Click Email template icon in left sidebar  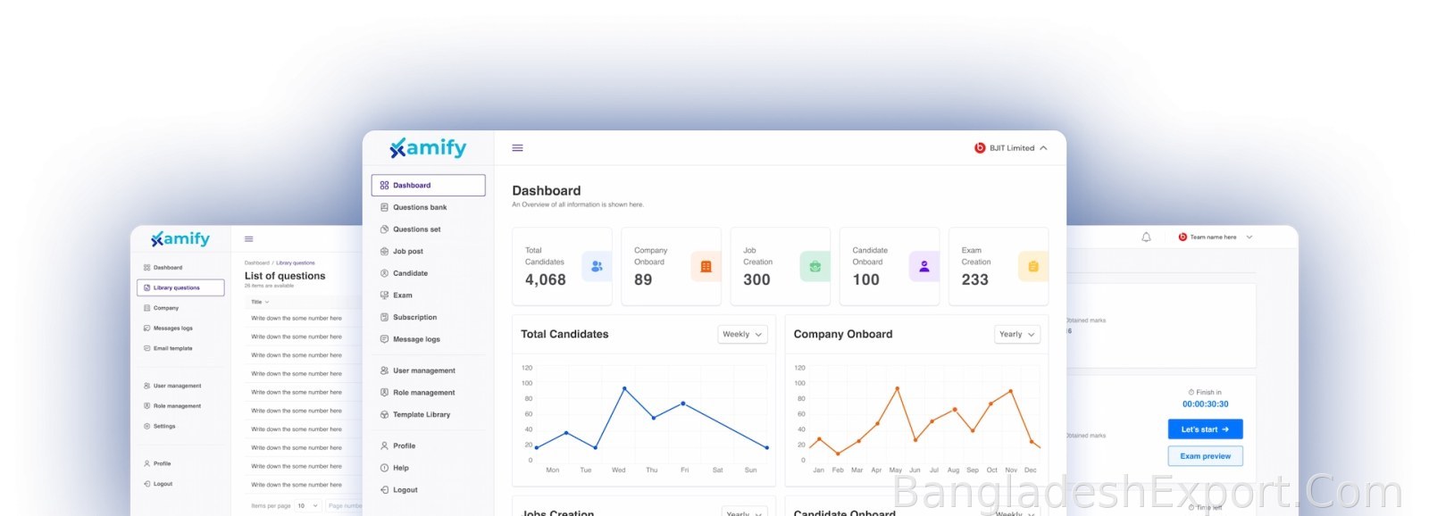point(146,348)
